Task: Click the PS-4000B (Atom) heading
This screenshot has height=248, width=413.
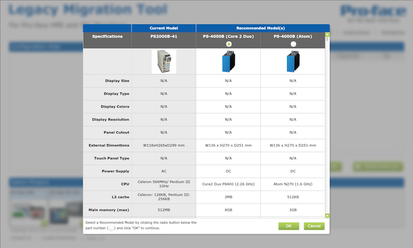Action: coord(293,36)
